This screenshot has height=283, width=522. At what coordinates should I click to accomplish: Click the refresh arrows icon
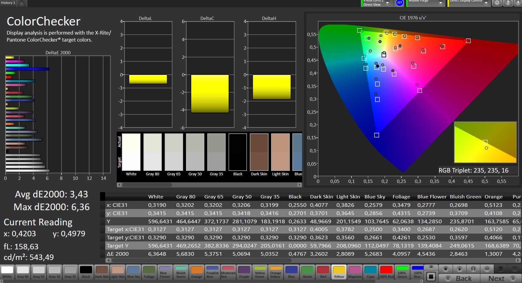pyautogui.click(x=501, y=269)
